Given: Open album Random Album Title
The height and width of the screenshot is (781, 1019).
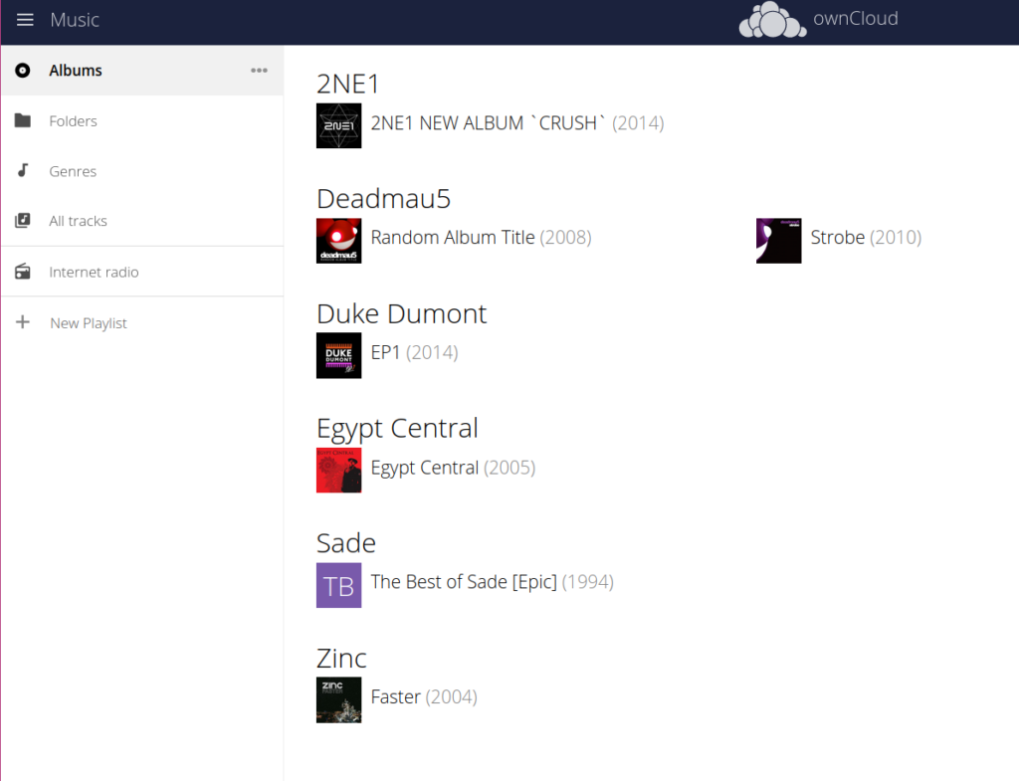Looking at the screenshot, I should pos(481,237).
